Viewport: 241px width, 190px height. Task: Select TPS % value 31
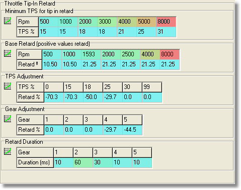coord(166,32)
